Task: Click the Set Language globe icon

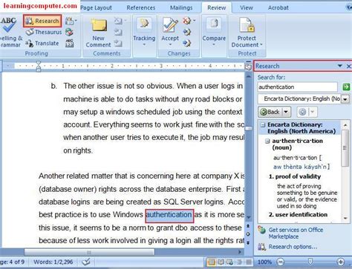Action: pos(69,32)
